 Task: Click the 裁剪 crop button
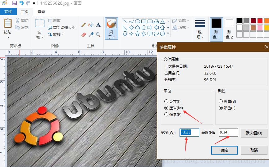[54, 21]
